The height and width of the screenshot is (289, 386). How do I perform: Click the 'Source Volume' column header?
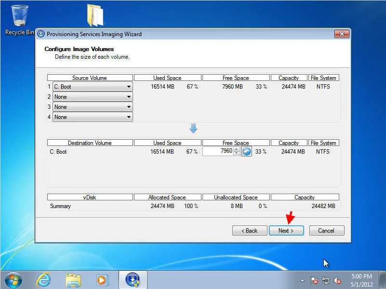(x=90, y=78)
